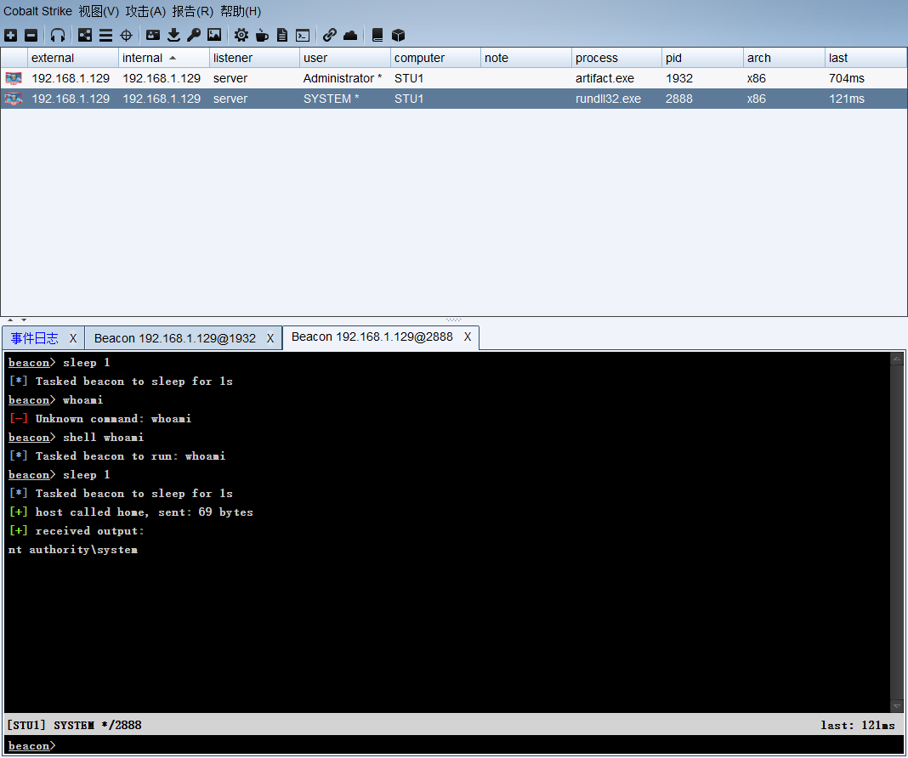The image size is (908, 758).
Task: Open the 视图(V) menu
Action: (x=99, y=11)
